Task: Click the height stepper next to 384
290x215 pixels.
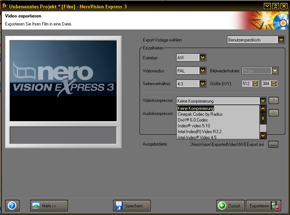Action: coord(274,84)
